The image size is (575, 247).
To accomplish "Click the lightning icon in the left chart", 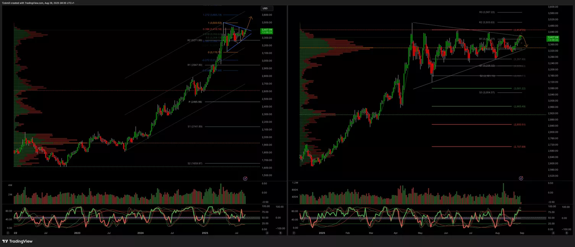I will tap(245, 178).
